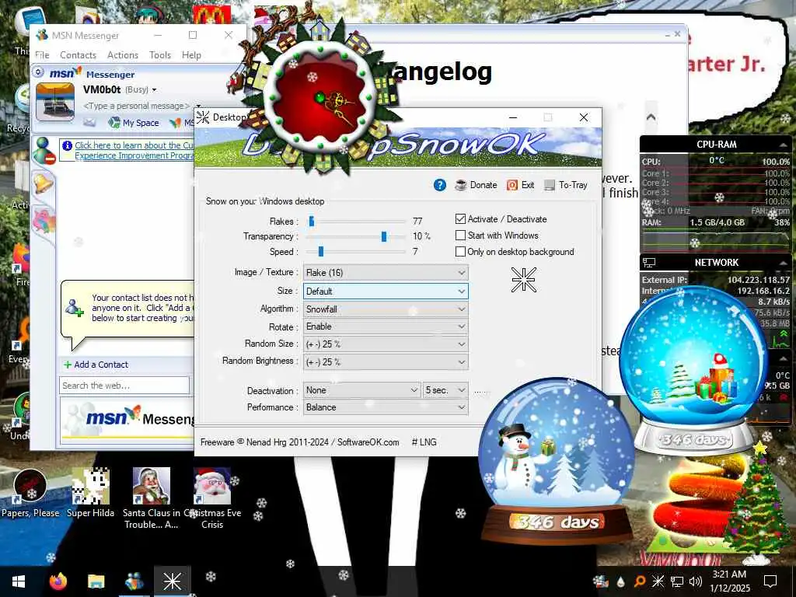Open the Size dropdown set to Default

pyautogui.click(x=386, y=292)
